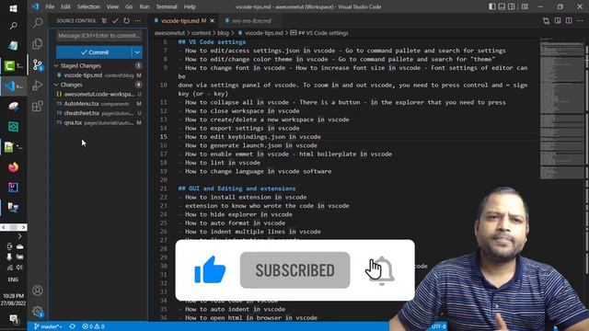This screenshot has height=331, width=589.
Task: Toggle primary side bar layout icon
Action: pos(492,6)
